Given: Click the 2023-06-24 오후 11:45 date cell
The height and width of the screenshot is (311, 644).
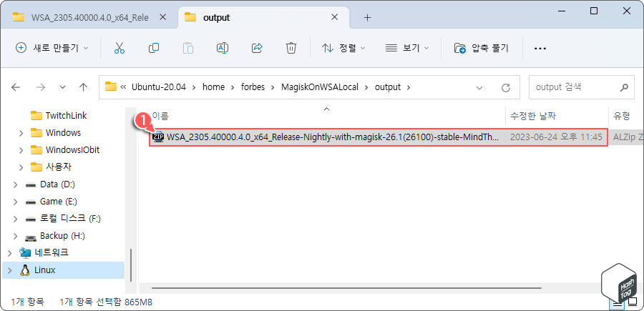Looking at the screenshot, I should 556,137.
